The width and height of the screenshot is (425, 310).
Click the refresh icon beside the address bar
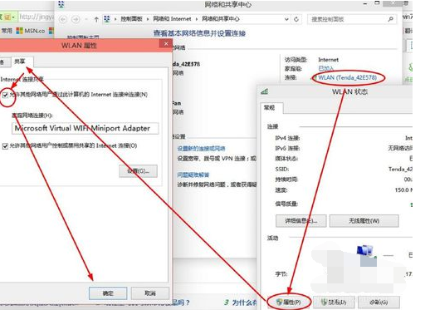[296, 19]
